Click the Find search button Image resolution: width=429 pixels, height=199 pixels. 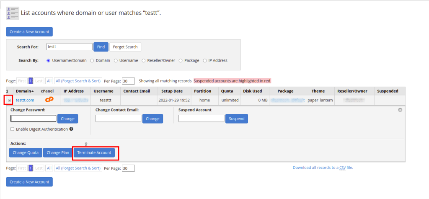click(101, 47)
